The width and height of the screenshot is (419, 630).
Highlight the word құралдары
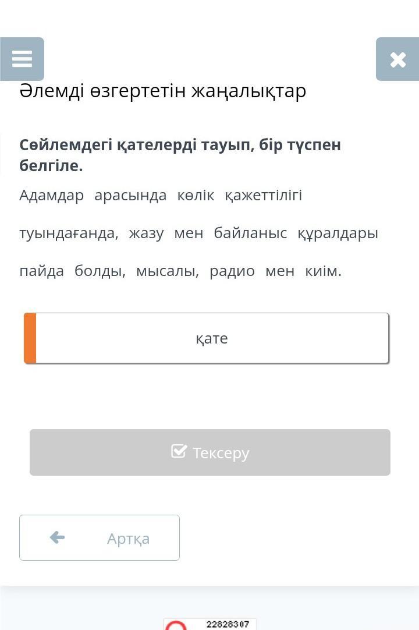coord(338,233)
